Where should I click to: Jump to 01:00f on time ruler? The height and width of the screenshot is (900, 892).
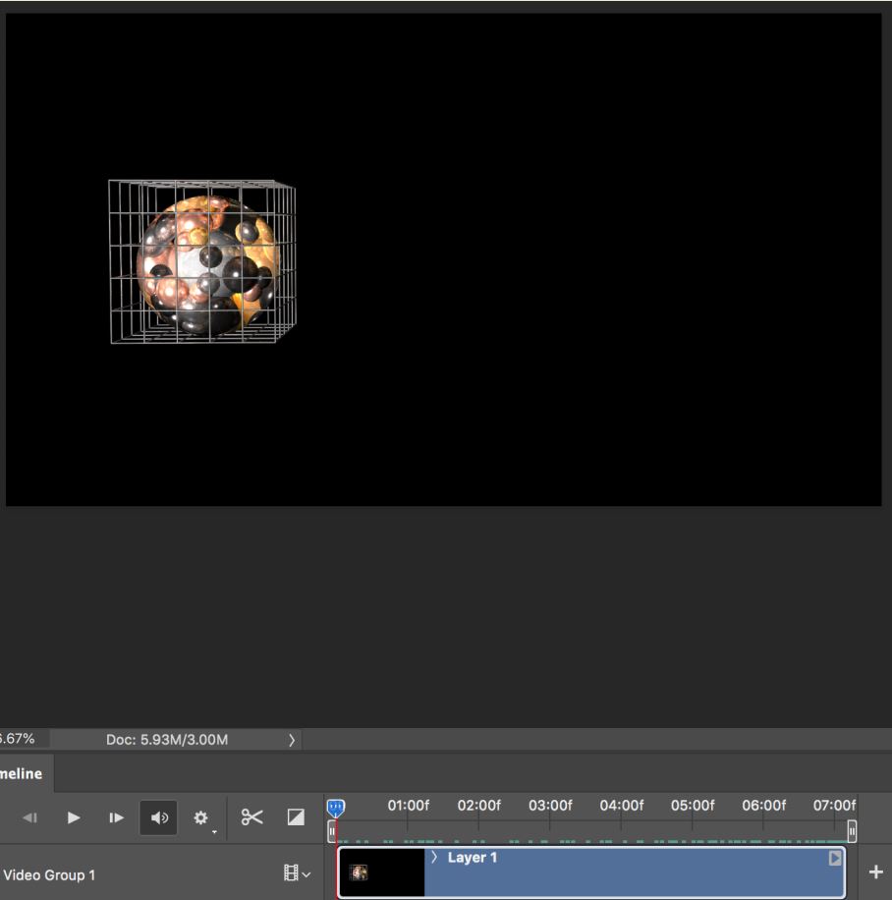coord(408,806)
